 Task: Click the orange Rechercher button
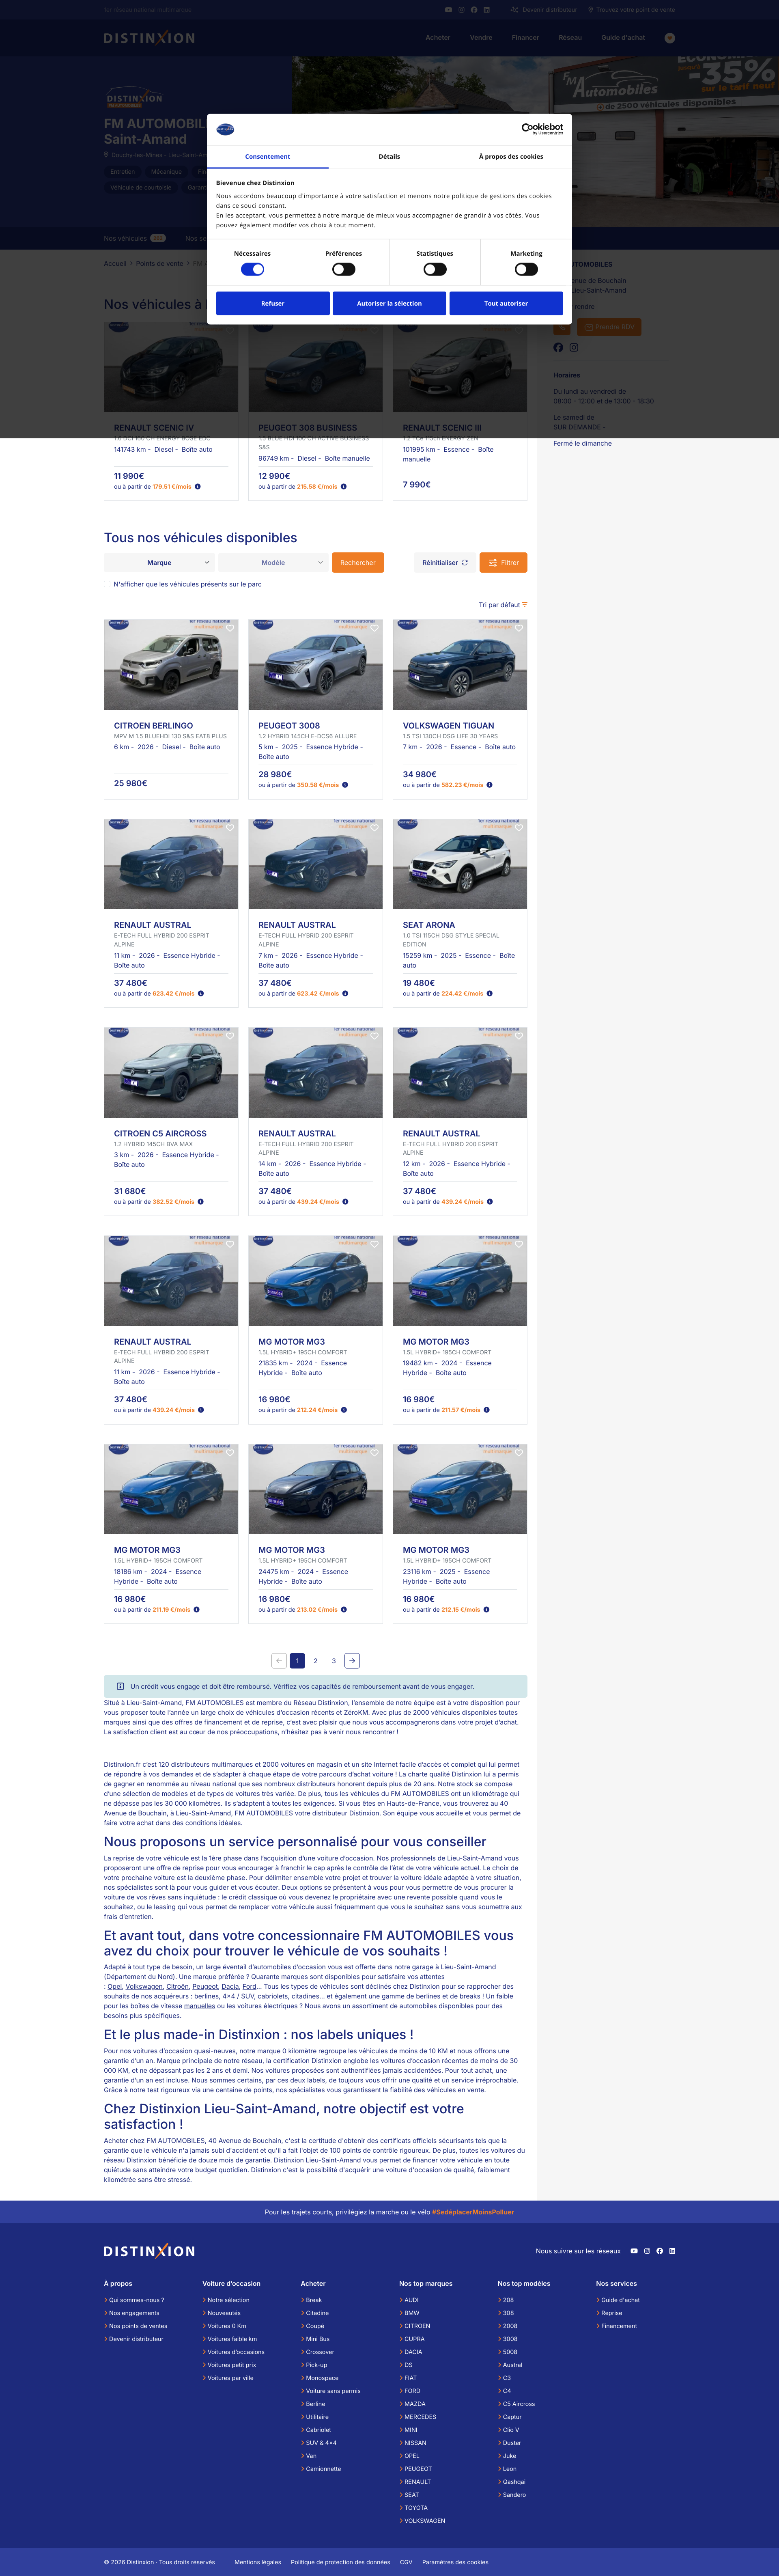click(x=358, y=563)
